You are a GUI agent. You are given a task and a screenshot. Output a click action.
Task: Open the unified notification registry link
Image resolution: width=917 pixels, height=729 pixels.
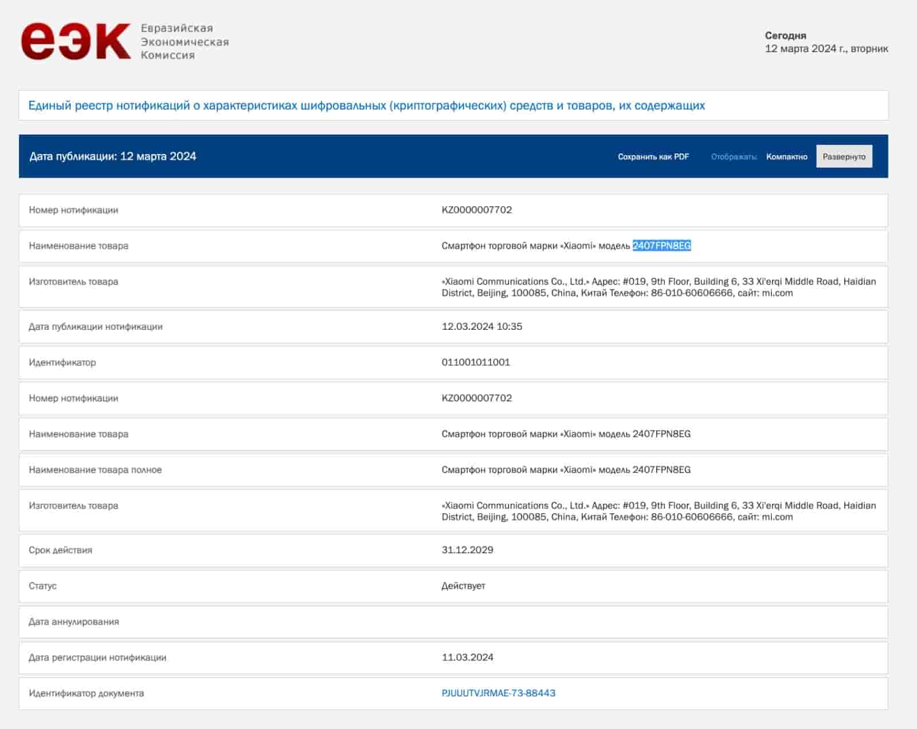coord(367,105)
